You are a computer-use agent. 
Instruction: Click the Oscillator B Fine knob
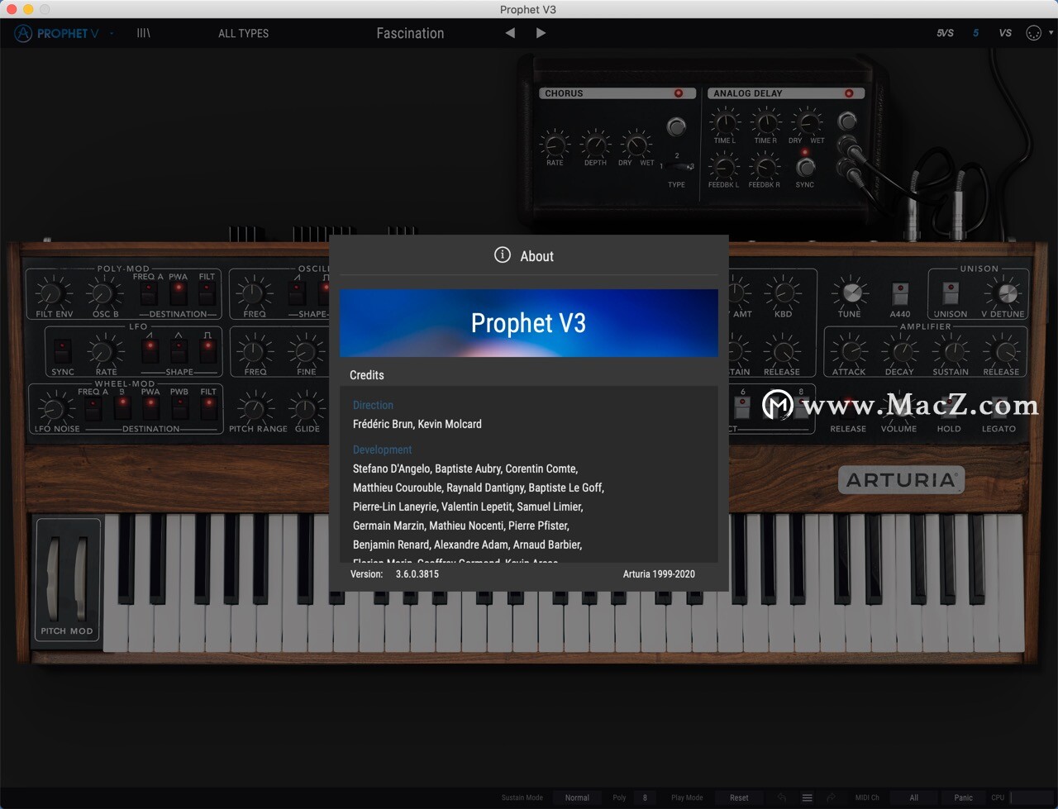(x=306, y=350)
